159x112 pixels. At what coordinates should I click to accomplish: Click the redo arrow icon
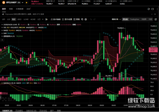[x=94, y=19]
